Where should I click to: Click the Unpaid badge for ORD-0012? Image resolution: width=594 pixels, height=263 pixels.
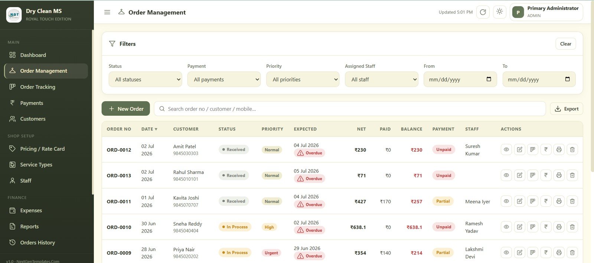point(444,149)
